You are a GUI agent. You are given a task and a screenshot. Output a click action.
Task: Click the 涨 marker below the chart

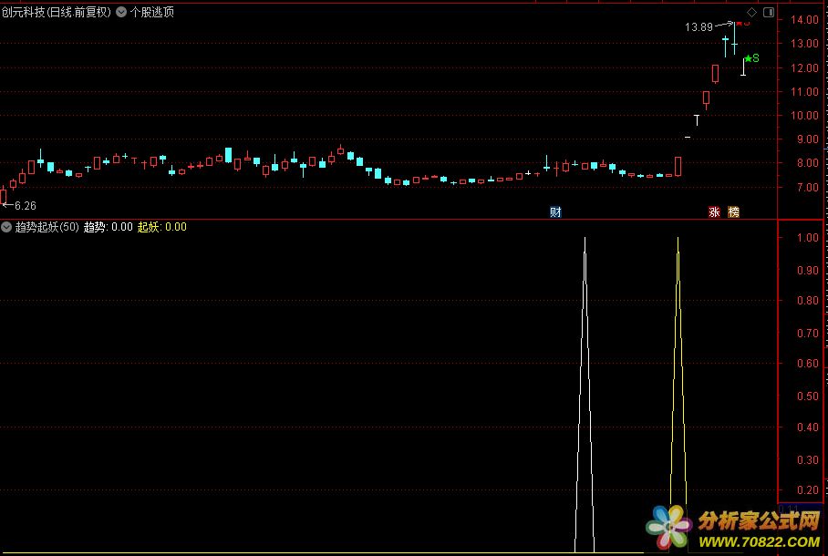click(714, 212)
